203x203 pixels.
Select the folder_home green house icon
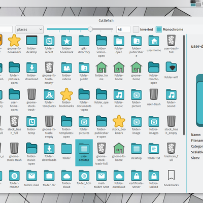[101, 67]
